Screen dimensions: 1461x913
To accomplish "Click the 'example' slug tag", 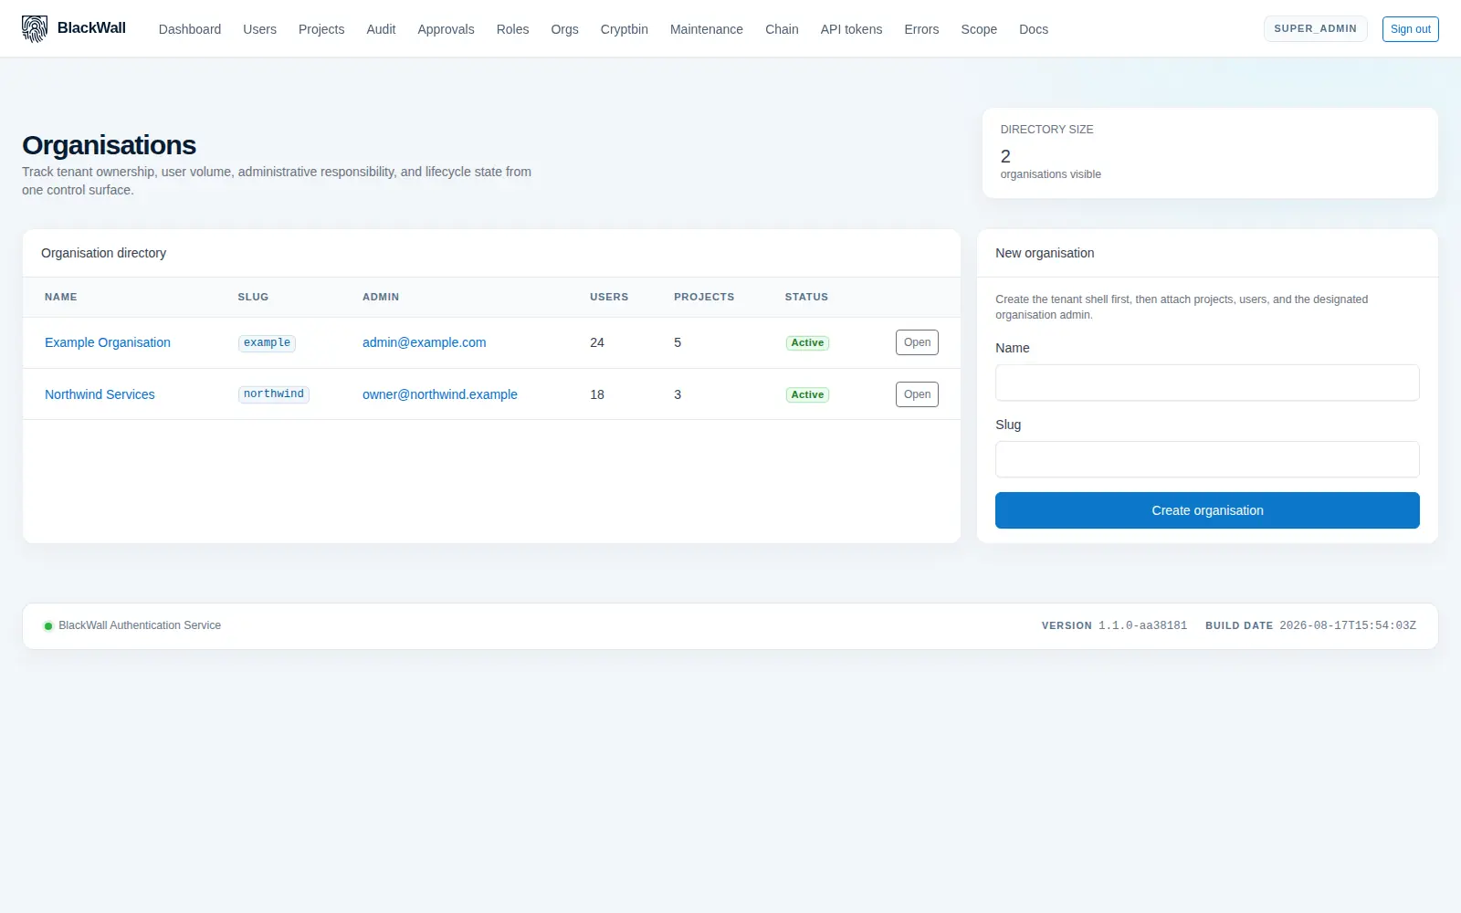I will (267, 342).
